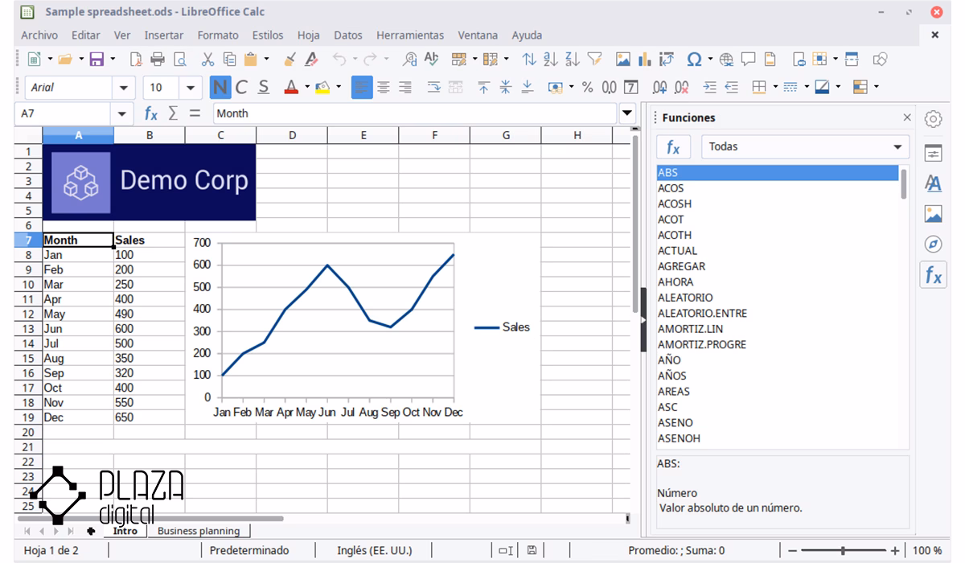Click the sidebar settings gear button
The width and height of the screenshot is (965, 563).
[x=933, y=119]
